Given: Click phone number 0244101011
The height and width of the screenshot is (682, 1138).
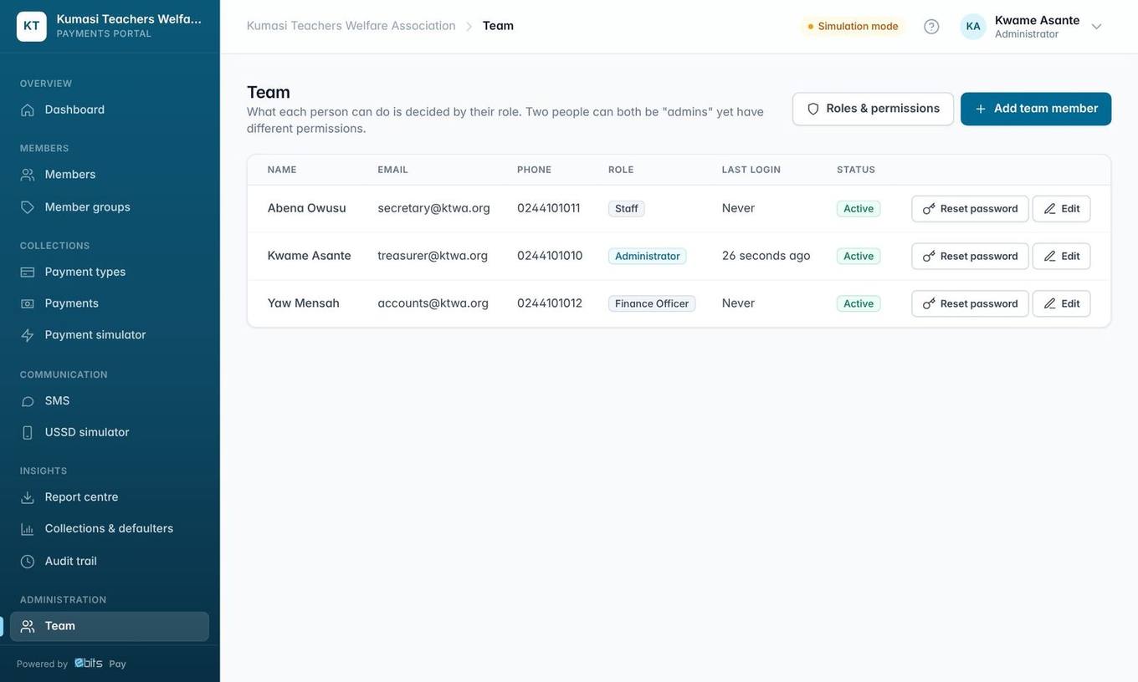Looking at the screenshot, I should coord(549,208).
